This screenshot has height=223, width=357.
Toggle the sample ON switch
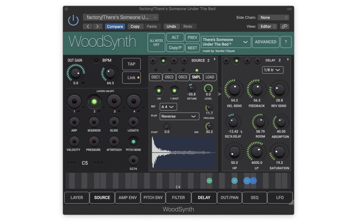point(158,90)
